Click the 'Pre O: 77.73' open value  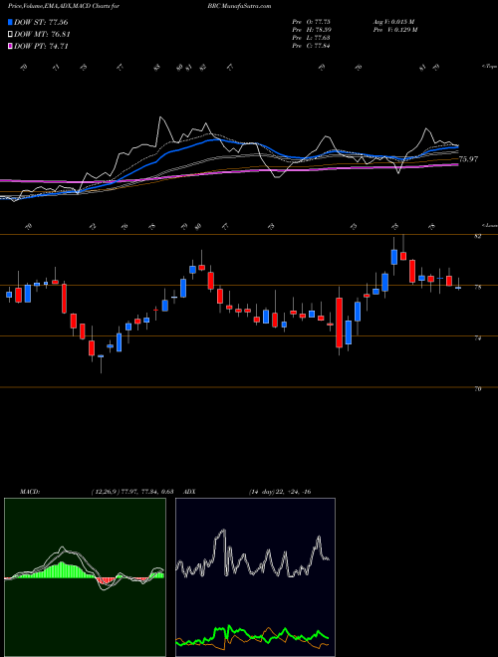click(311, 21)
